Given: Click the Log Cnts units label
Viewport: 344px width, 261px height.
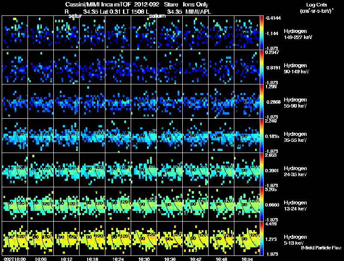Looking at the screenshot, I should tap(316, 8).
